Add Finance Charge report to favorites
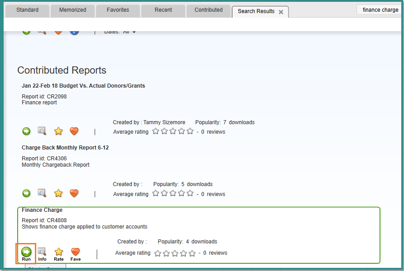Screen dimensions: 404x271 coord(75,254)
